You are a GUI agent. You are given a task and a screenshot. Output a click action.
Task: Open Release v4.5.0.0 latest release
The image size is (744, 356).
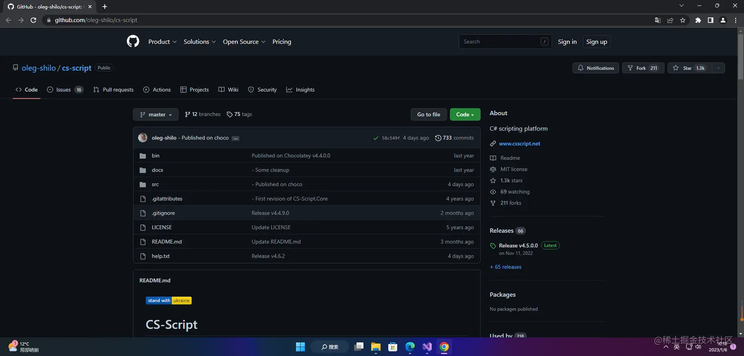518,245
